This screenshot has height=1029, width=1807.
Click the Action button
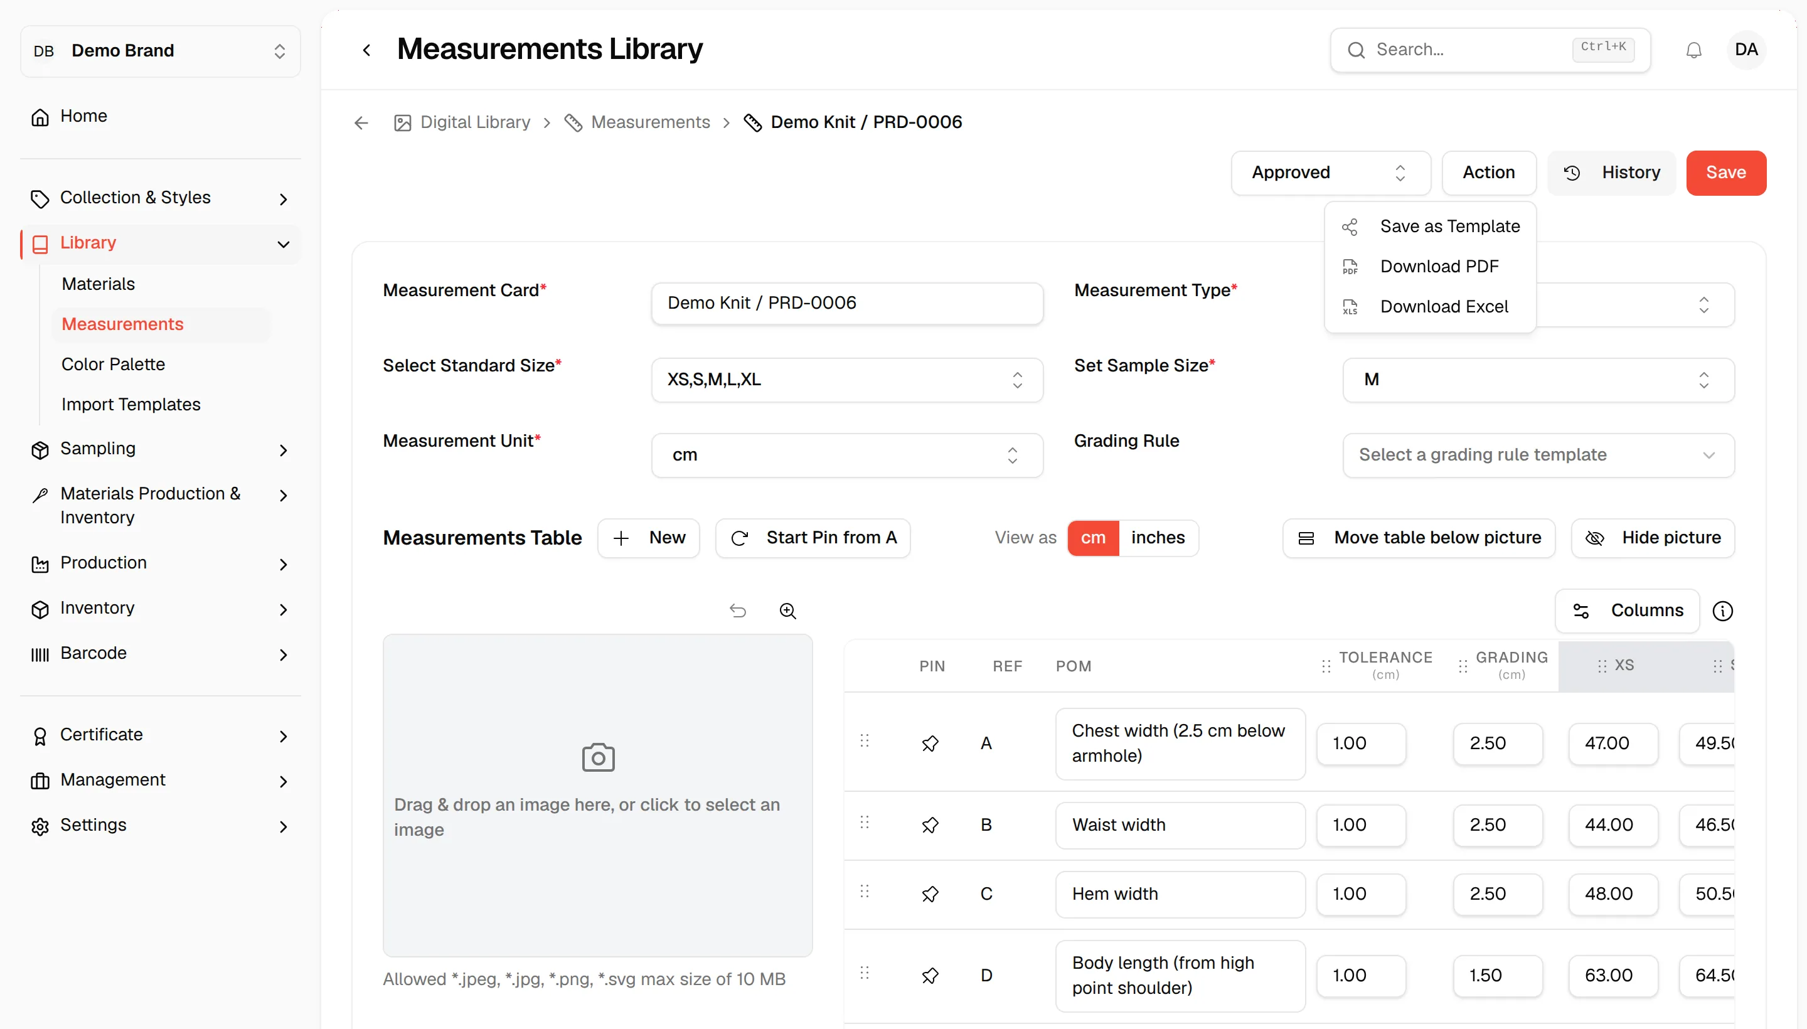coord(1488,173)
